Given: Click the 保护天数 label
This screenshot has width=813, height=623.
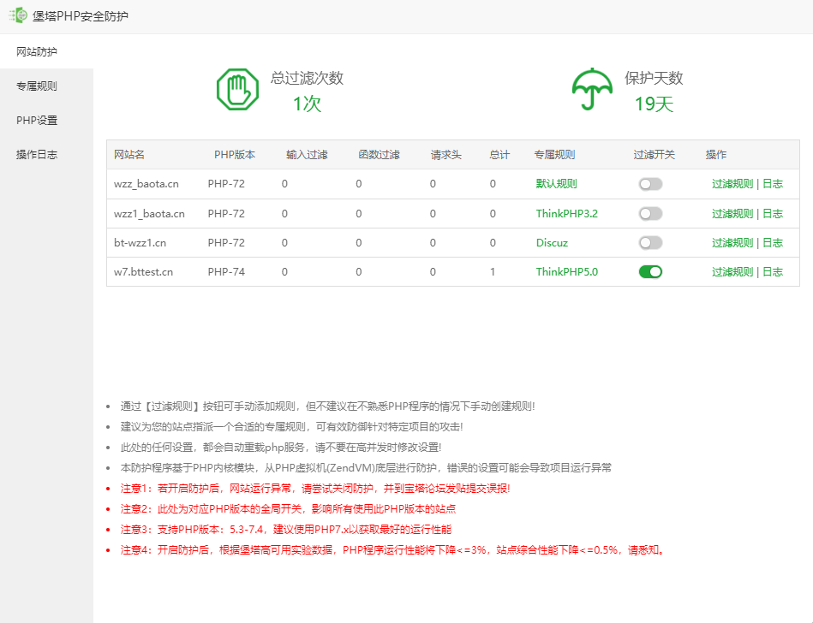Looking at the screenshot, I should [654, 78].
